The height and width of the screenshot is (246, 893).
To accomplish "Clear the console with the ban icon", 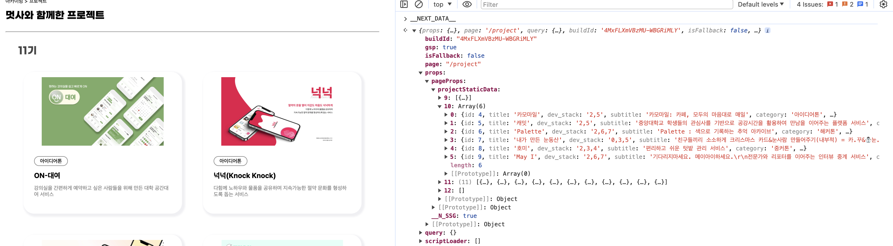I will [x=419, y=4].
